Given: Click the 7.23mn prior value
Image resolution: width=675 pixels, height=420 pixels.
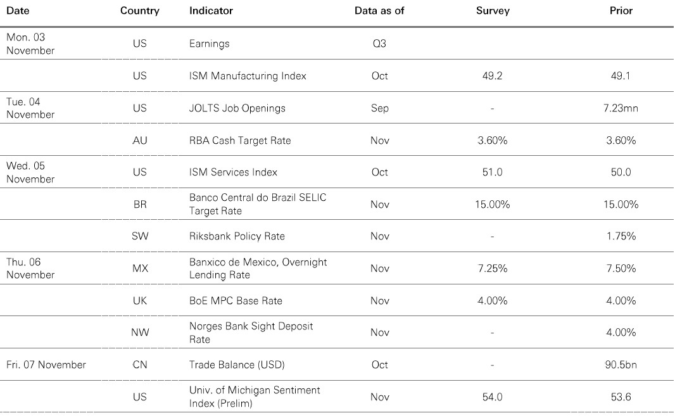Looking at the screenshot, I should tap(621, 108).
